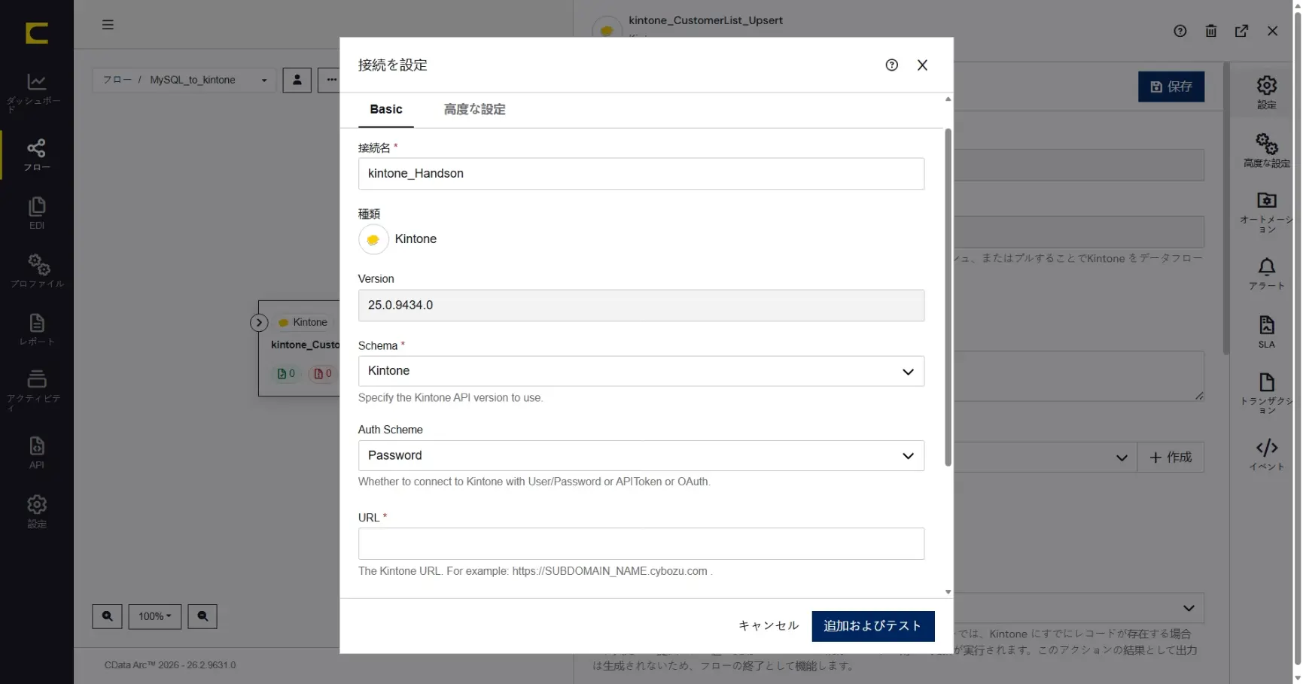The width and height of the screenshot is (1303, 684).
Task: Click the dialog vertical scrollbar
Action: [x=948, y=297]
